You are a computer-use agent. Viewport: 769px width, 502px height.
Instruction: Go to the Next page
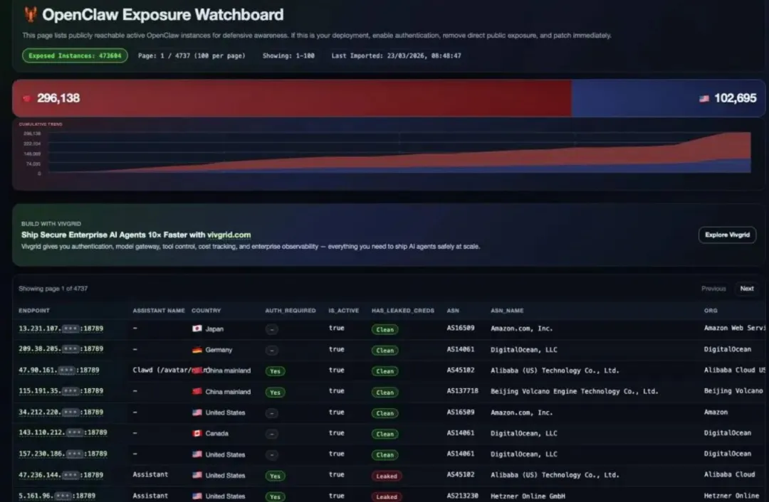[x=746, y=289]
